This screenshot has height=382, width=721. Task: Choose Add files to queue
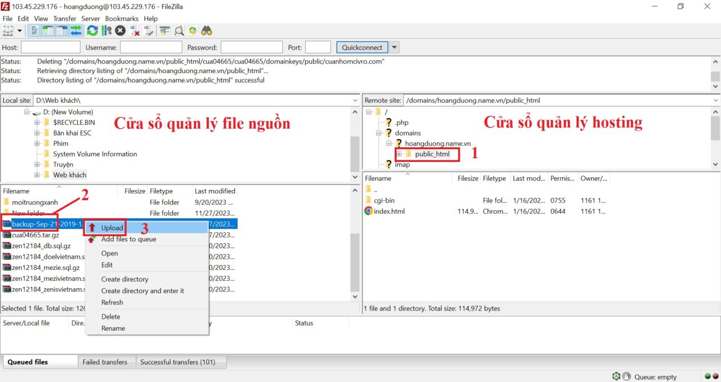148,239
